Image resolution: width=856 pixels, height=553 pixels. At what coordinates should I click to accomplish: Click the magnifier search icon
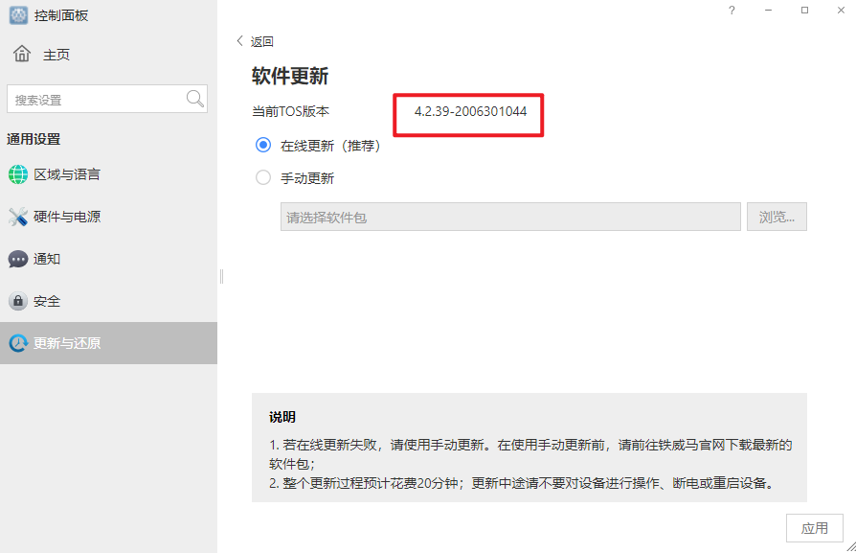click(x=194, y=99)
